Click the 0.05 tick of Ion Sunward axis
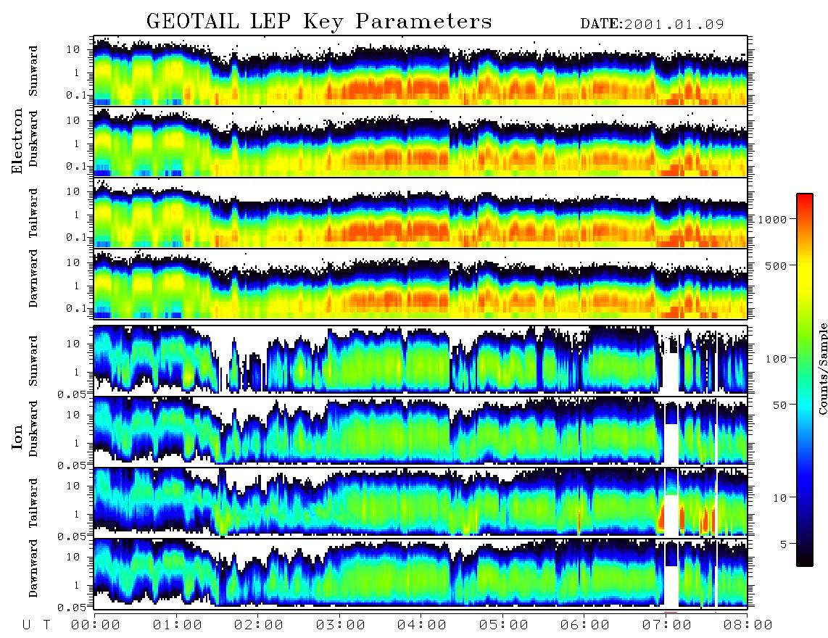This screenshot has width=828, height=638. pyautogui.click(x=71, y=394)
